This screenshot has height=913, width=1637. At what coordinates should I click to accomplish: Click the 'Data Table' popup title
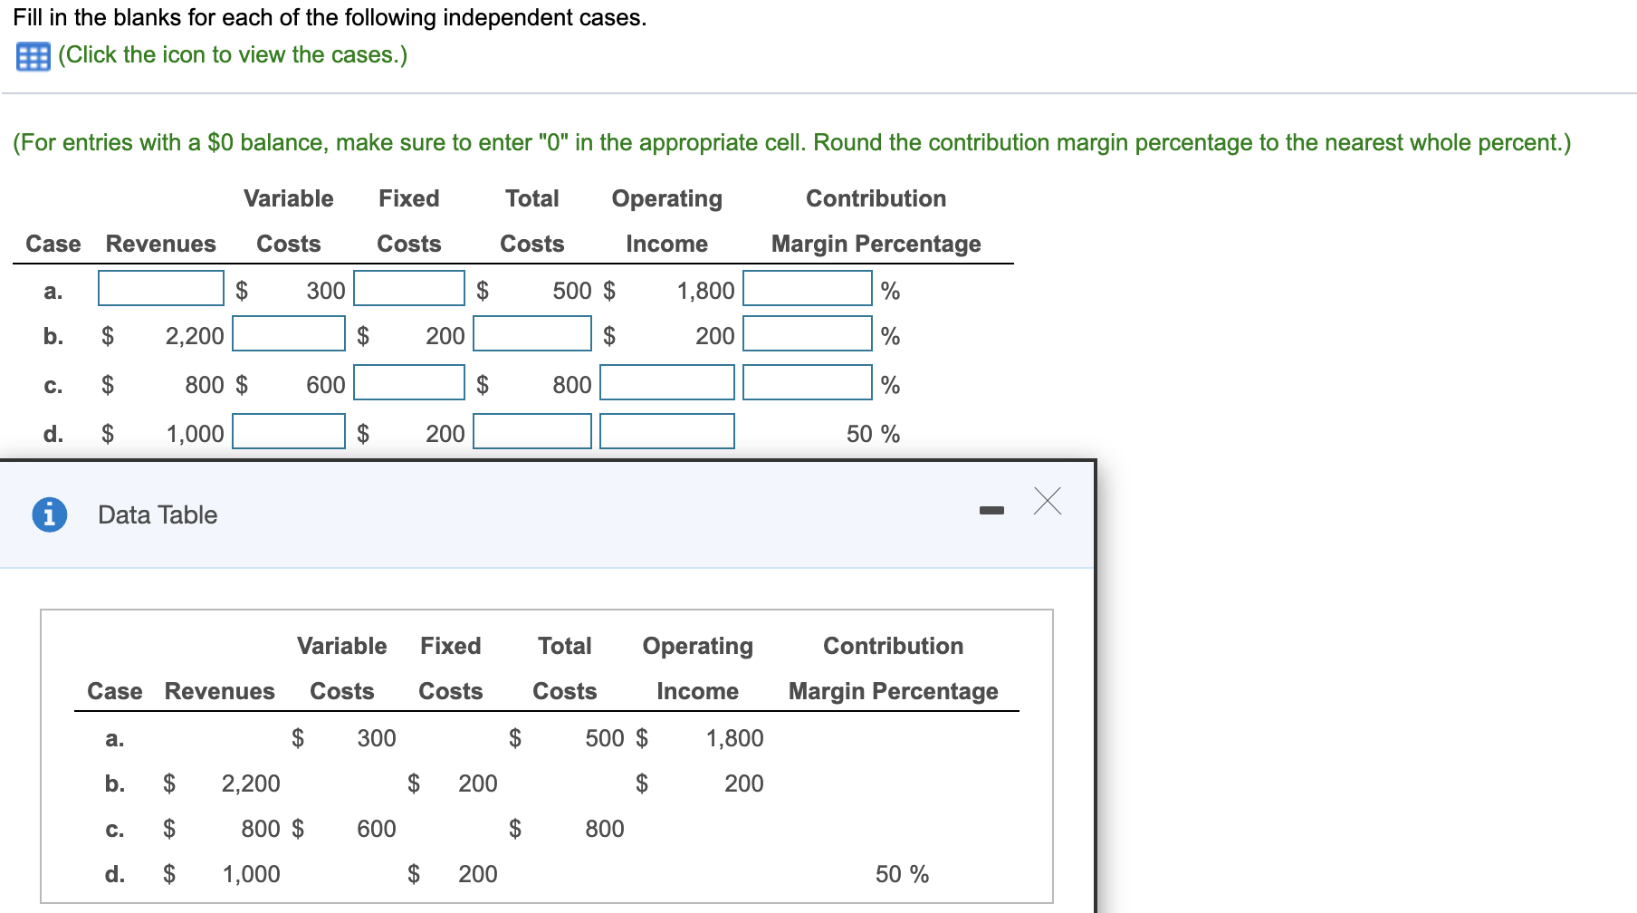(x=158, y=514)
